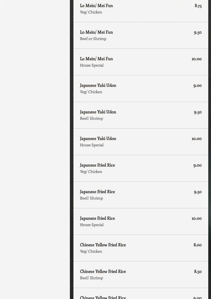
Task: Pick Beef/Shrimp Chinese Yellow Fried Rice
Action: 103,271
